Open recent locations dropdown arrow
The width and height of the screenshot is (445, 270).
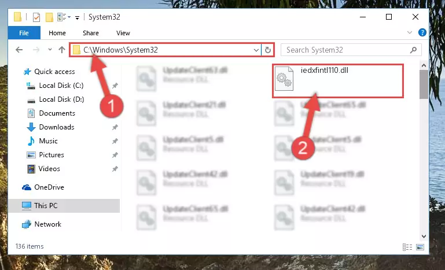tap(50, 50)
